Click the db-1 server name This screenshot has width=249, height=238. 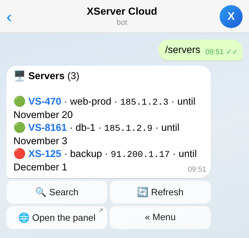[86, 128]
